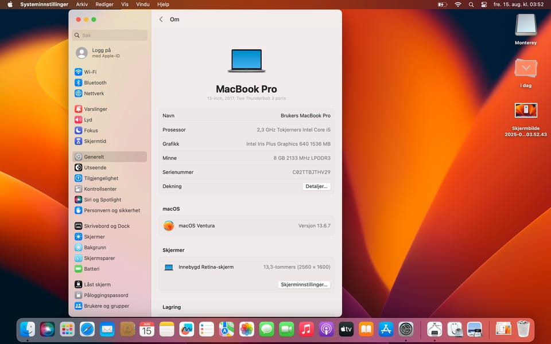Open Personvern og sikkerhet settings

[111, 210]
